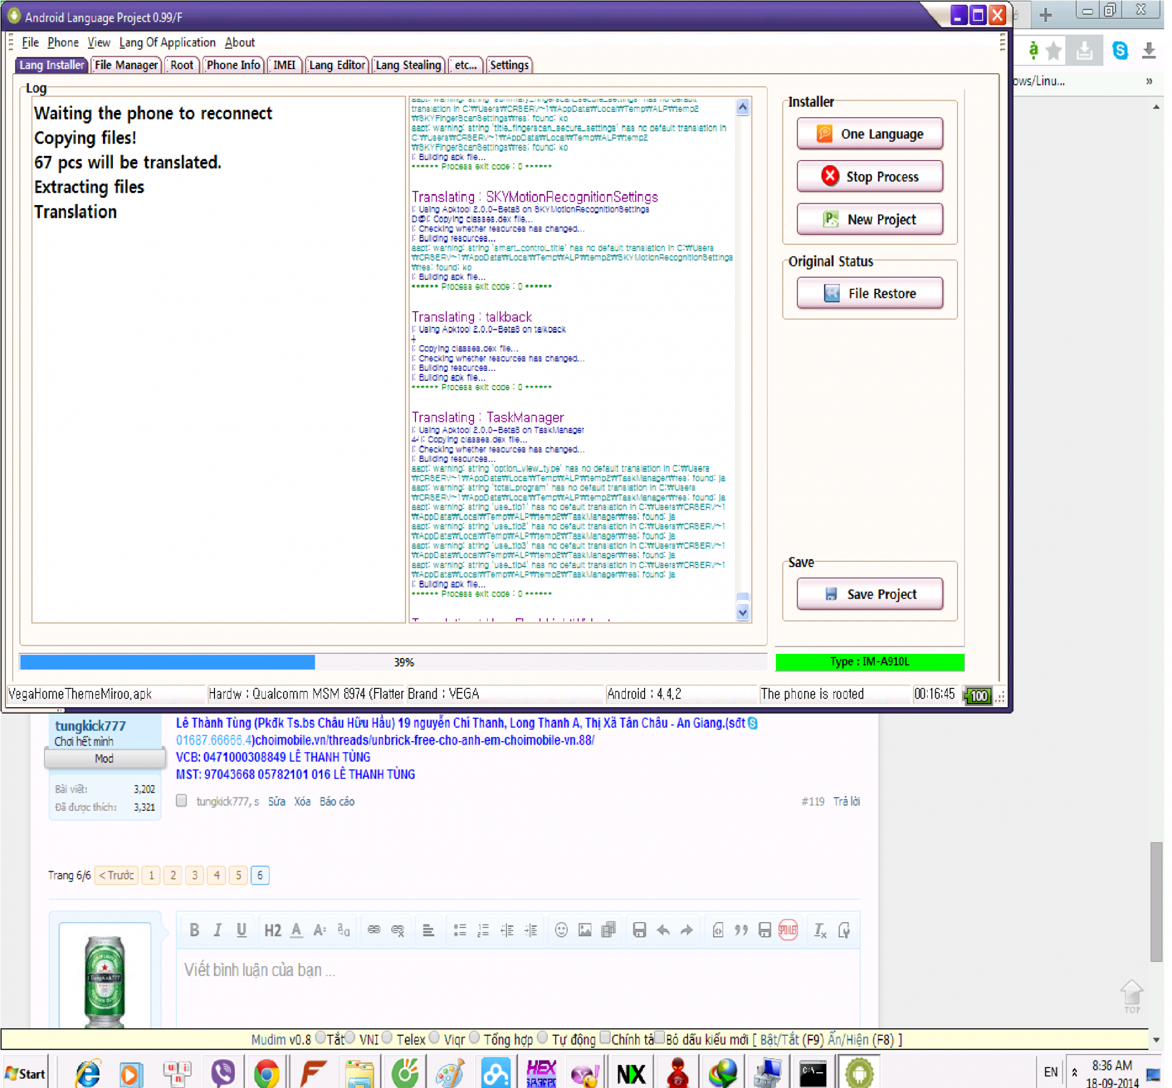
Task: Click log scrollbar up arrow
Action: click(742, 107)
